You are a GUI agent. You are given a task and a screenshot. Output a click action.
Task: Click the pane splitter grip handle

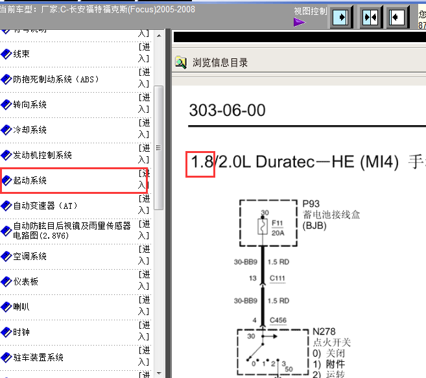pos(168,204)
